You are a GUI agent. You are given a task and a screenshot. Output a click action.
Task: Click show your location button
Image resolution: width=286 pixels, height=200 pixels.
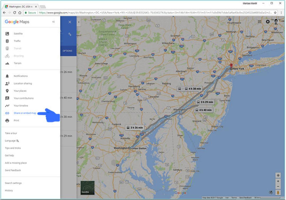(x=278, y=175)
